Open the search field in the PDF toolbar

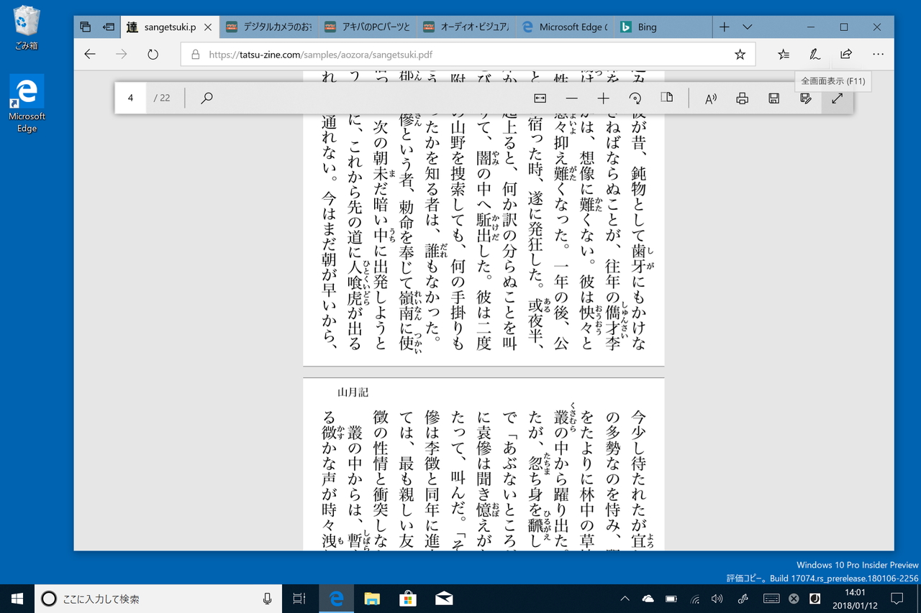coord(207,98)
